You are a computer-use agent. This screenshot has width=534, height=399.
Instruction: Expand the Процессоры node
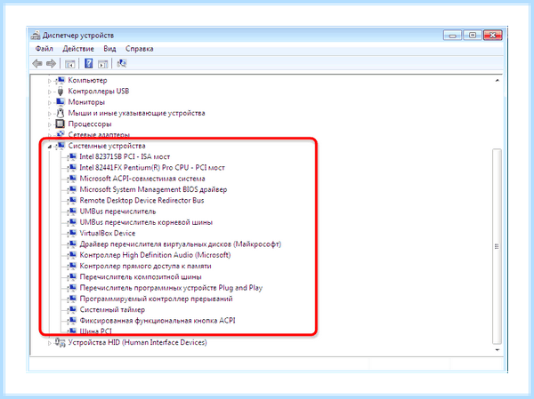(x=49, y=124)
